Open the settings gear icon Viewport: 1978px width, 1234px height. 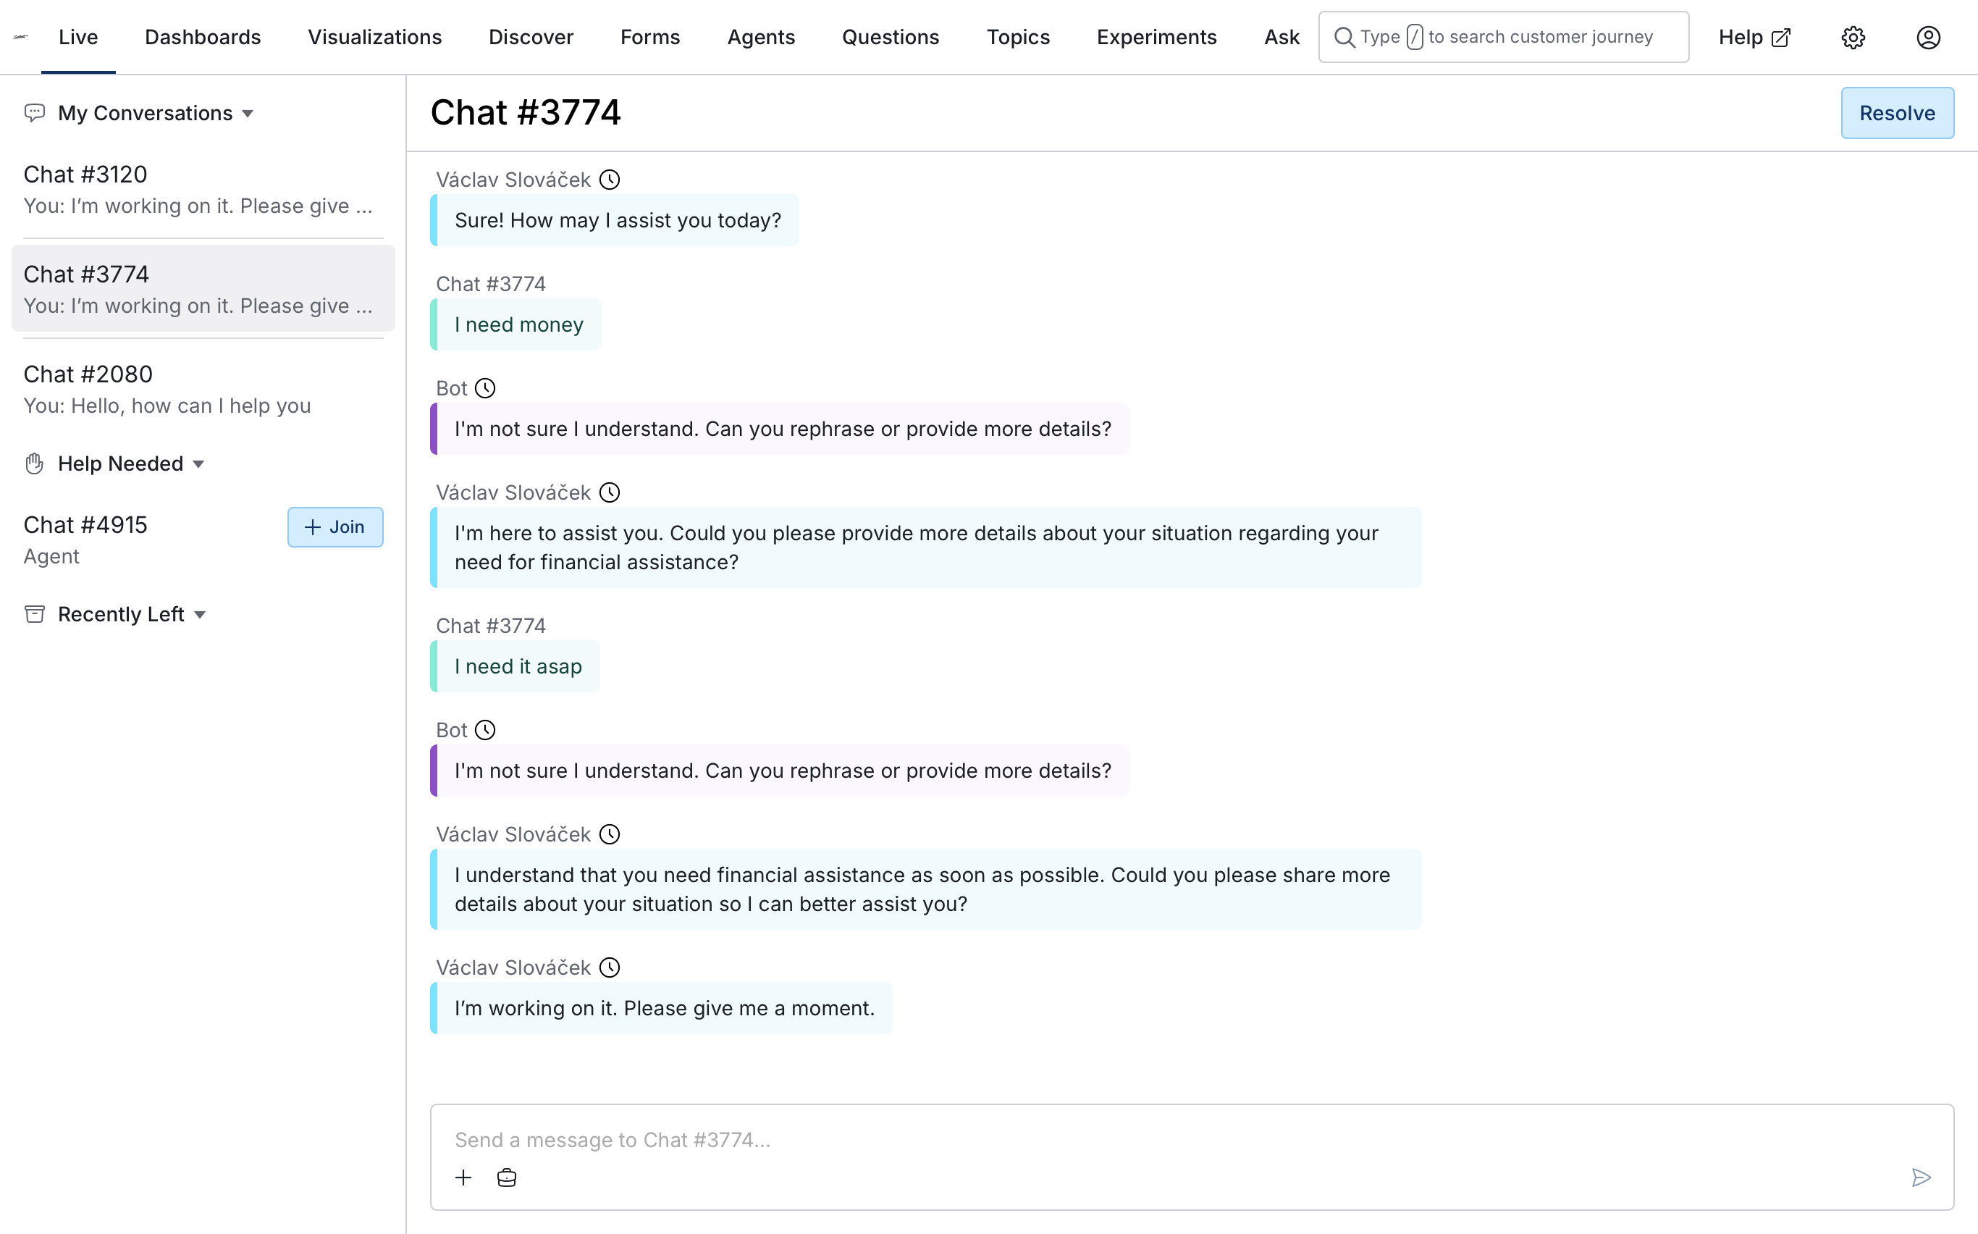1852,38
